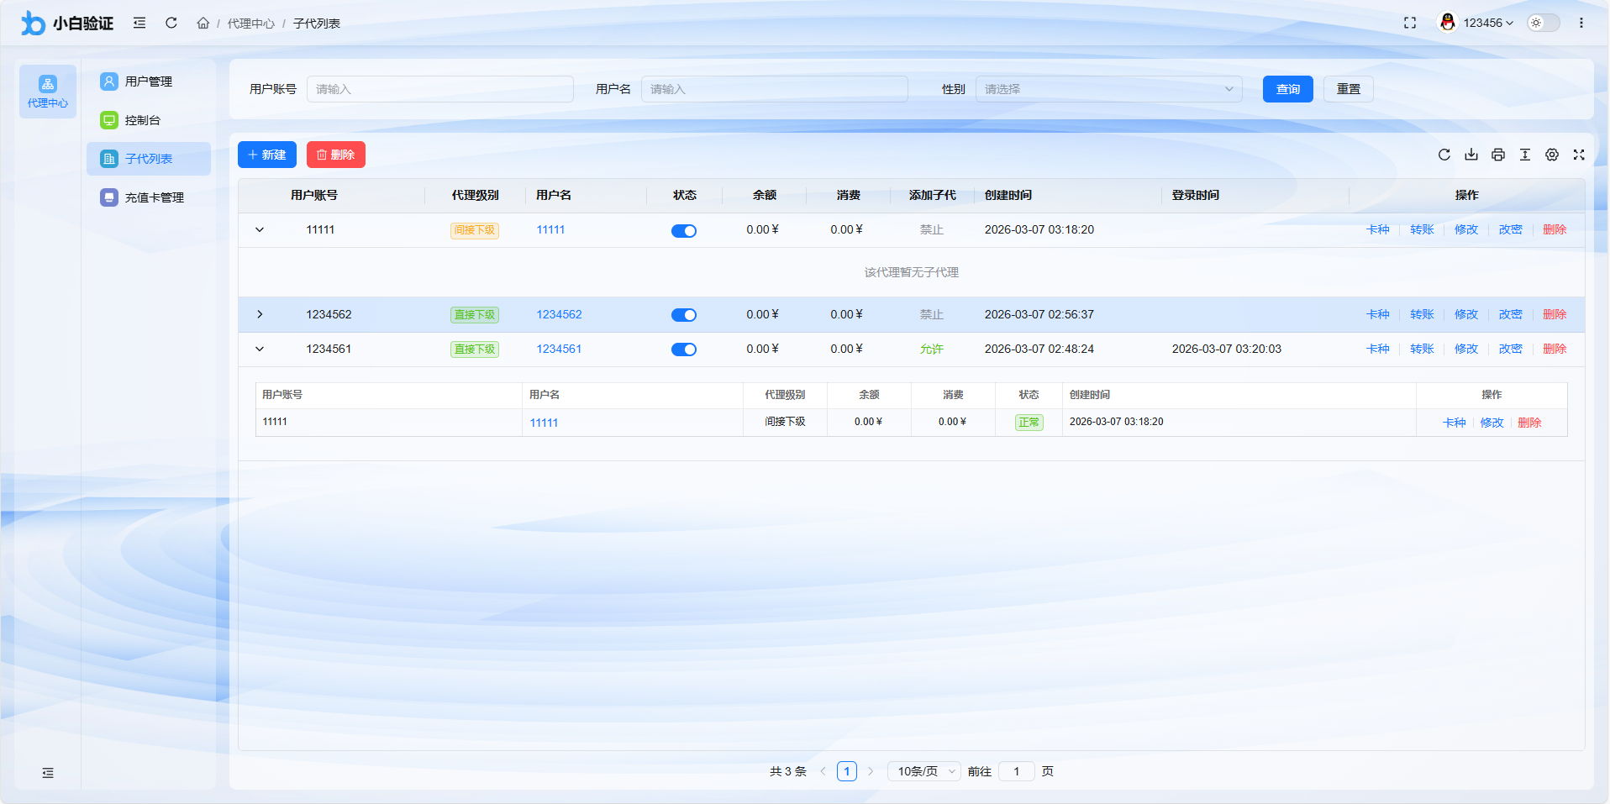Switch to 充值卡管理 in the sidebar

[150, 197]
